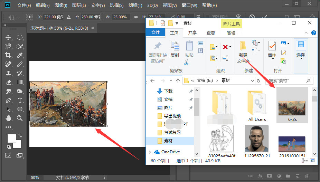
Task: Open the Photoshop status bar info arrow
Action: pos(104,178)
